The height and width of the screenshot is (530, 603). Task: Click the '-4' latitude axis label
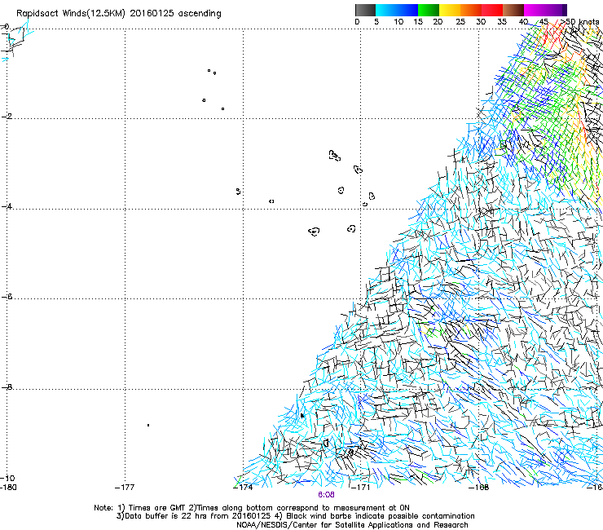pos(7,206)
